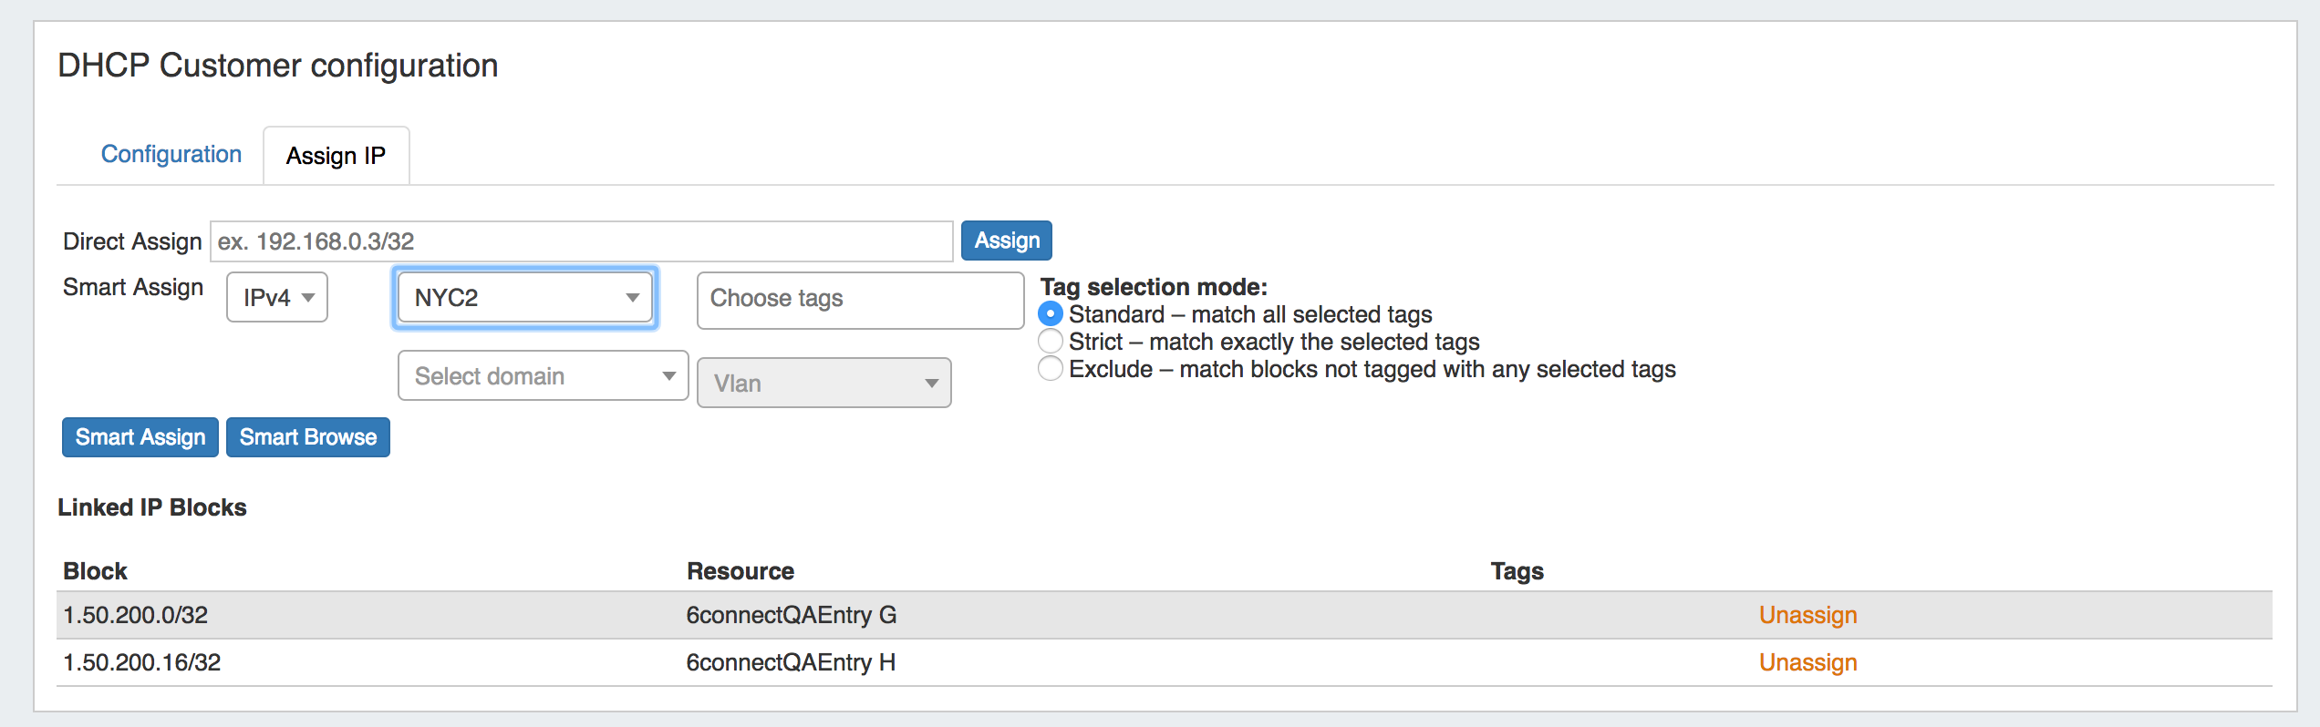This screenshot has height=727, width=2320.
Task: Click the Resource column header
Action: click(740, 571)
